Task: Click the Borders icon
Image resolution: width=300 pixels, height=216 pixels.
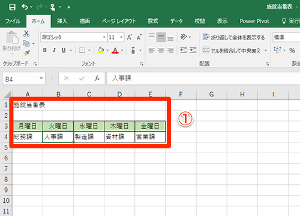Action: 82,50
